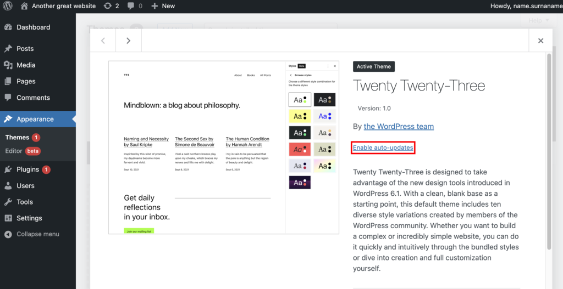Click the WordPress logo icon
This screenshot has width=563, height=289.
coord(8,6)
